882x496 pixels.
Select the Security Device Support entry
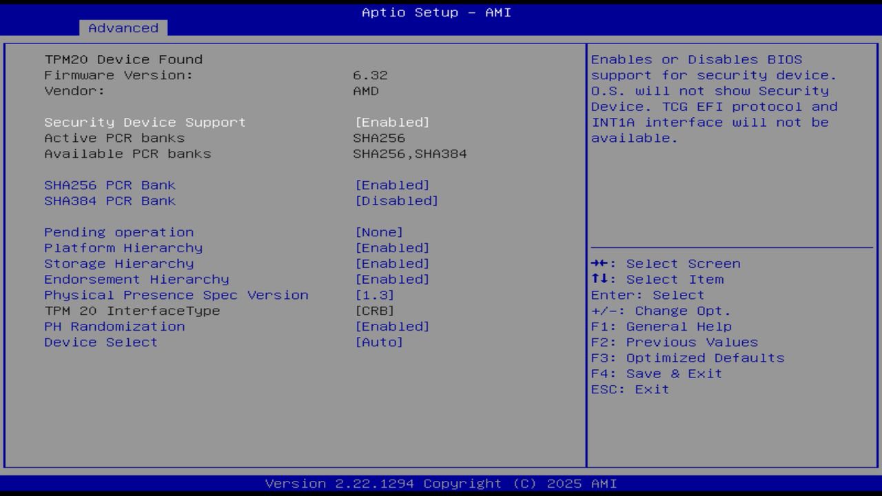point(145,122)
